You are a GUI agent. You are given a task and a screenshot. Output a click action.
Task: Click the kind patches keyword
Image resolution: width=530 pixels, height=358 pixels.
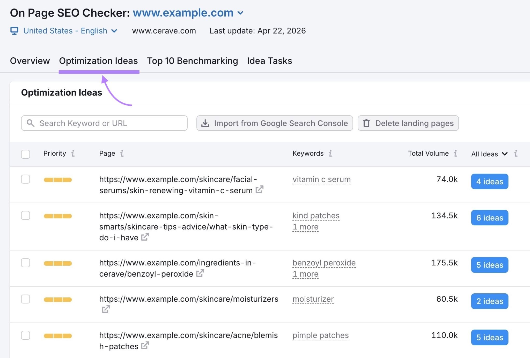click(316, 216)
